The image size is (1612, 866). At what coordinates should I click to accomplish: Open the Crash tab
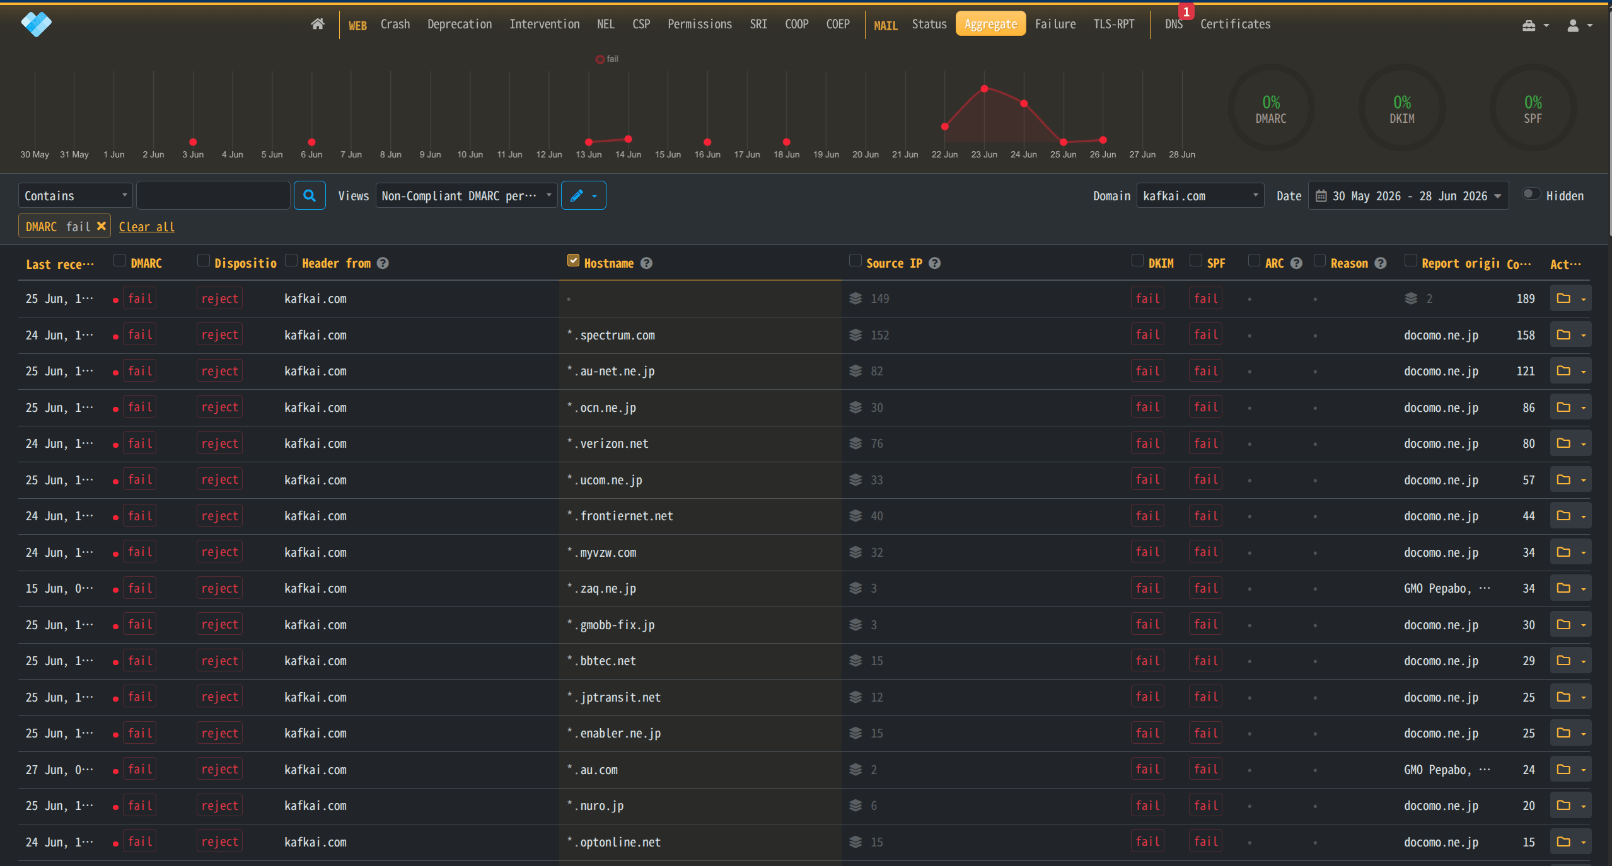395,24
